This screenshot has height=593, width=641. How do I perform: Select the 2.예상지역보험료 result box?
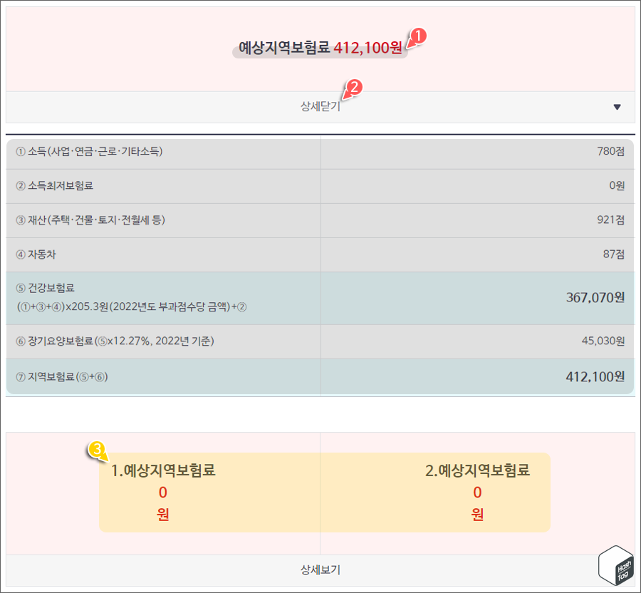point(476,492)
